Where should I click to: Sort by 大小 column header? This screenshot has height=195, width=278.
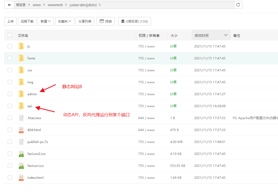174,36
